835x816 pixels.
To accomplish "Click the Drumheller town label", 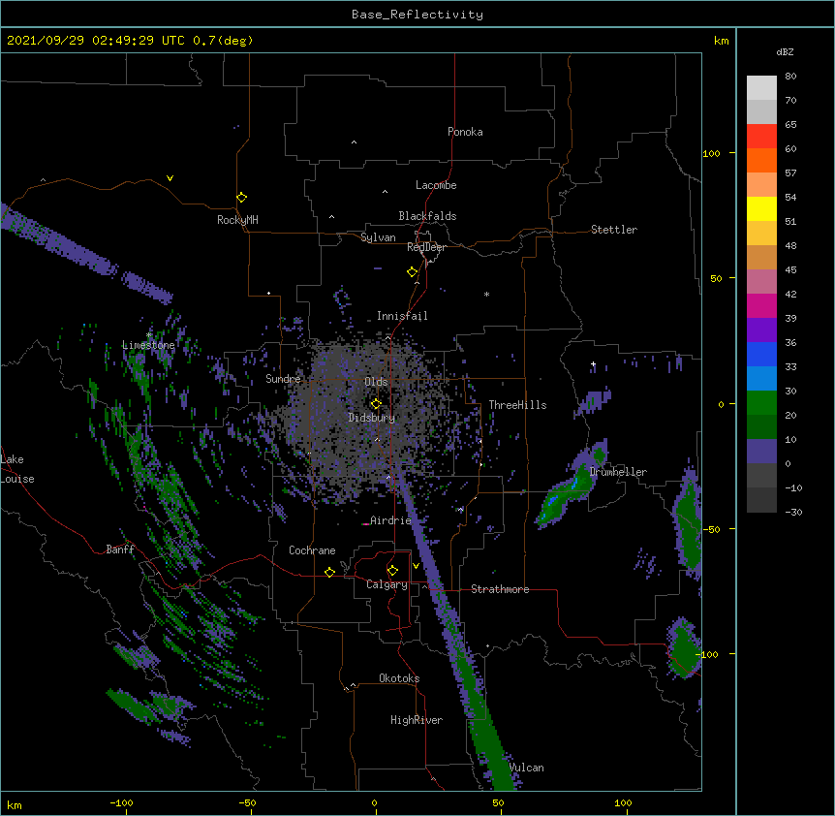I will pos(618,472).
